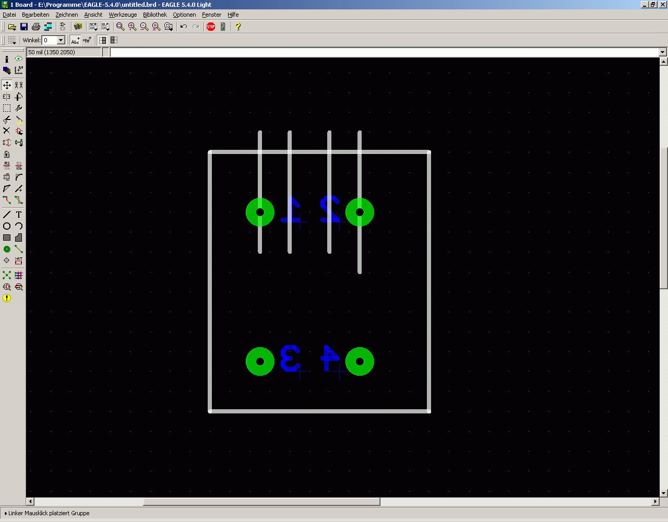668x522 pixels.
Task: Select the Move tool in the sidebar
Action: (7, 85)
